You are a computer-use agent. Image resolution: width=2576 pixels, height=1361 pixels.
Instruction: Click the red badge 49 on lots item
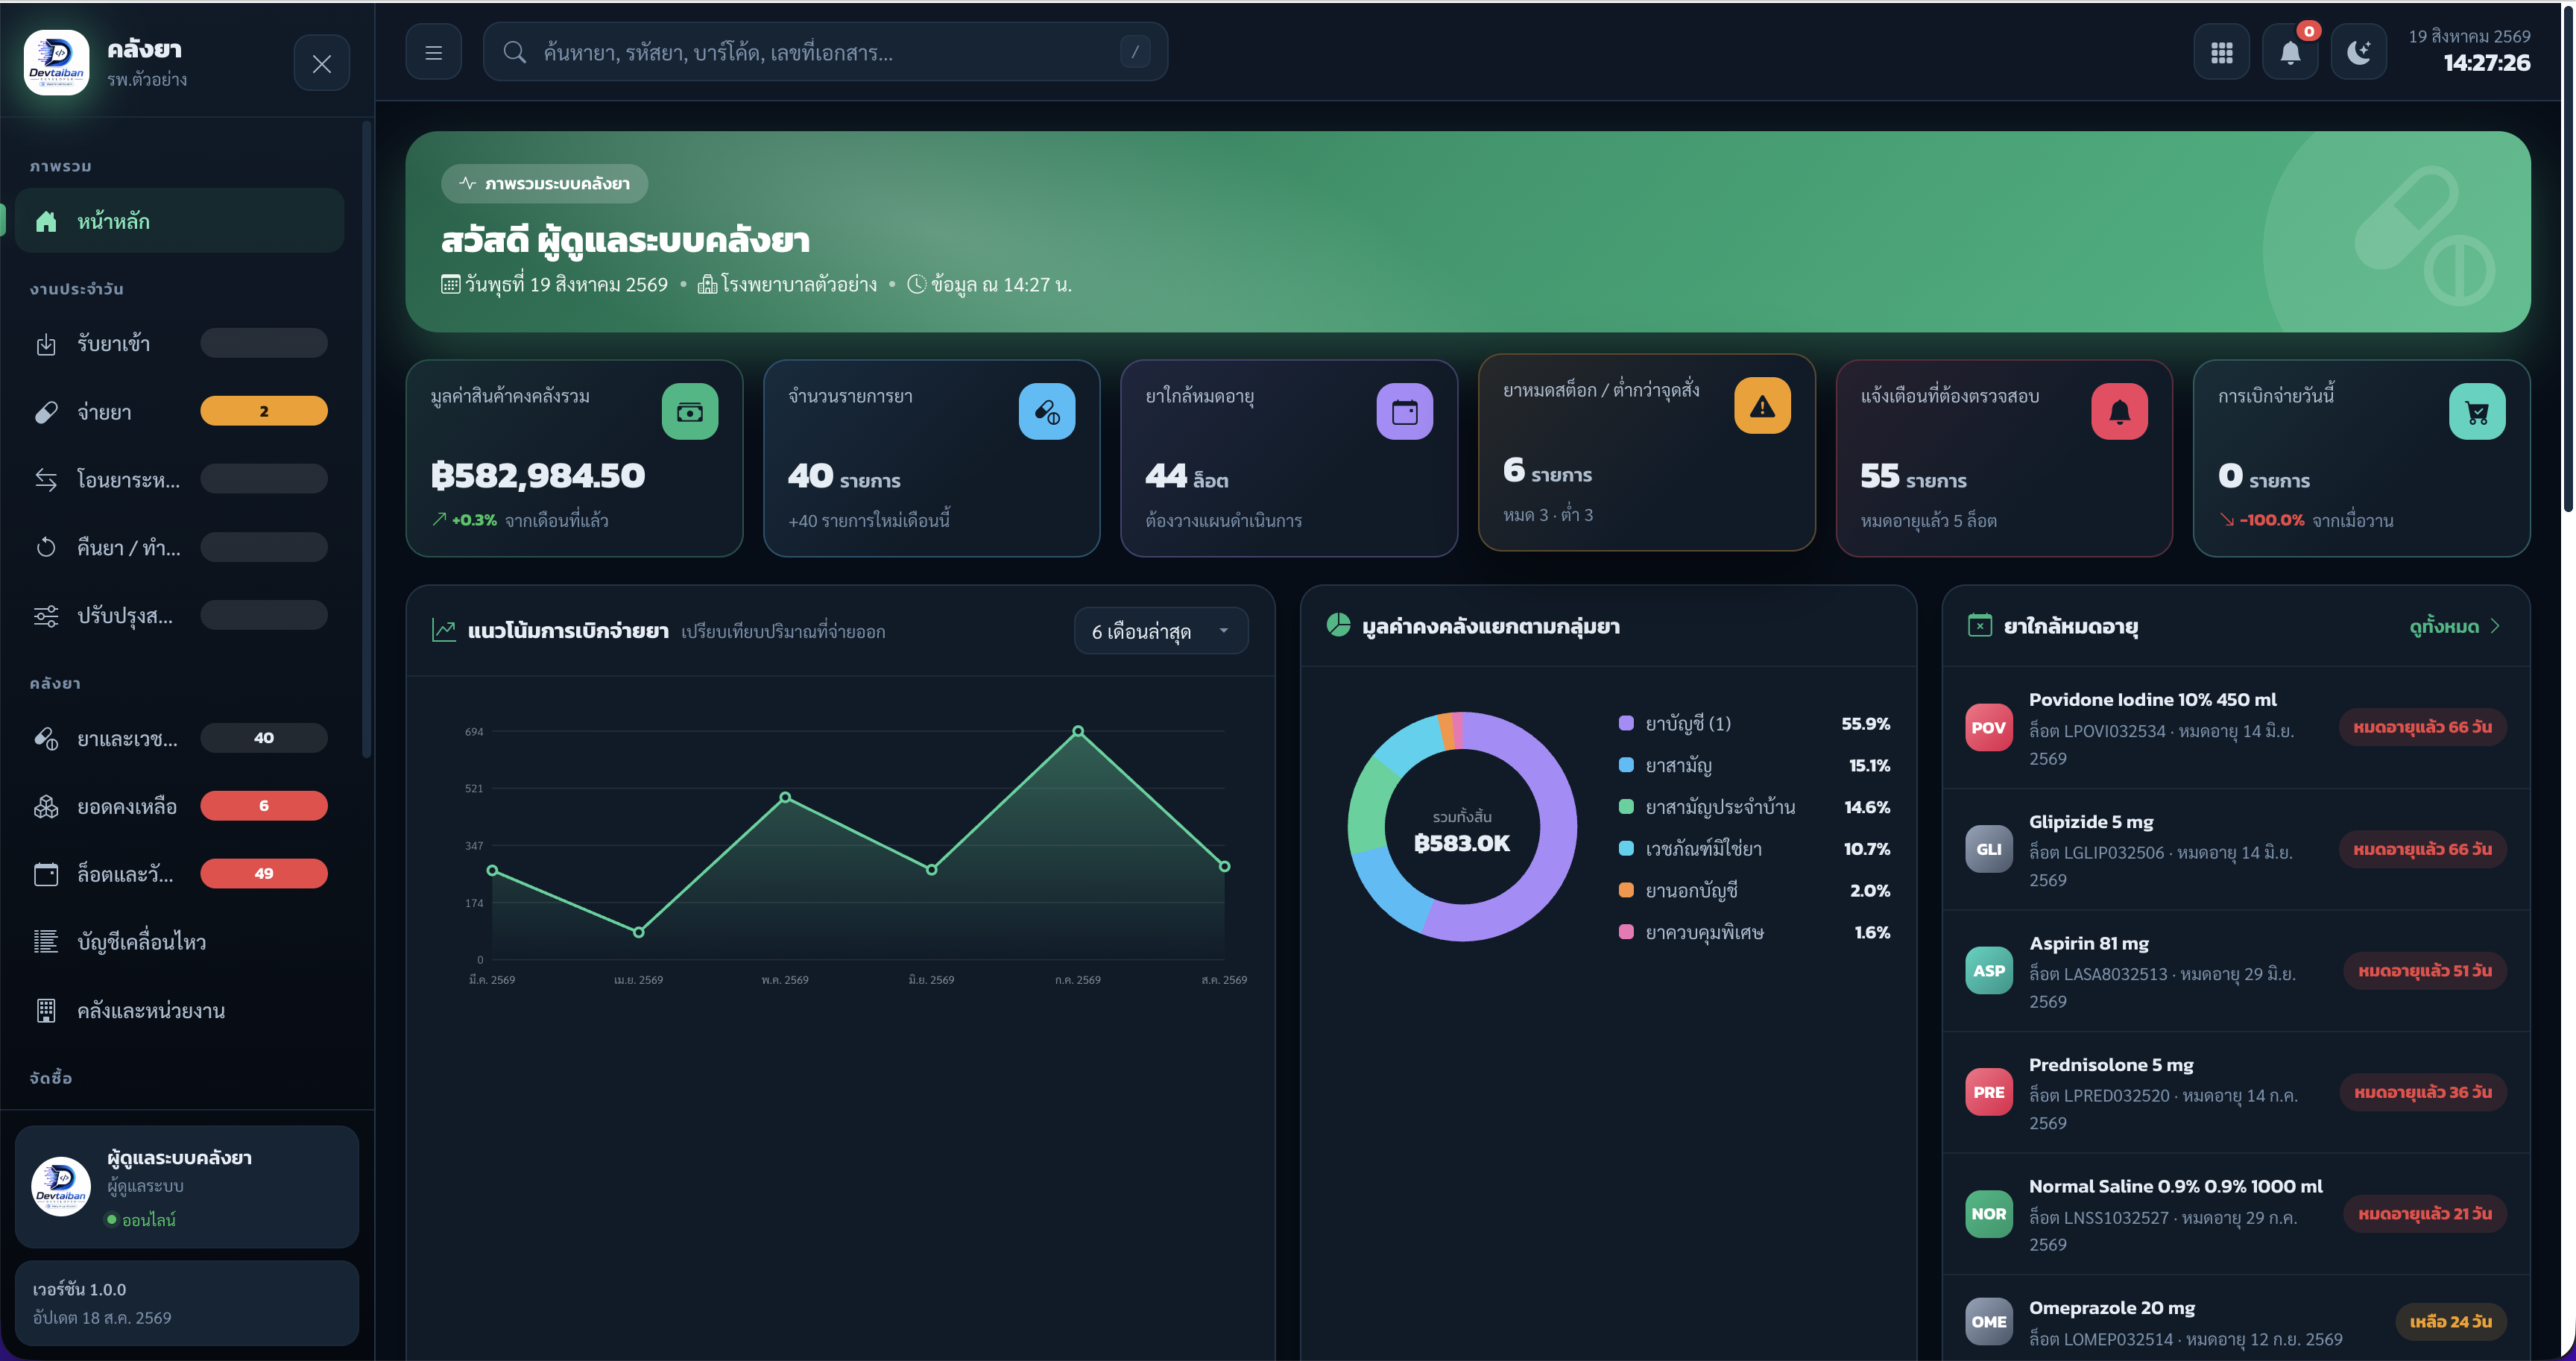pyautogui.click(x=264, y=874)
